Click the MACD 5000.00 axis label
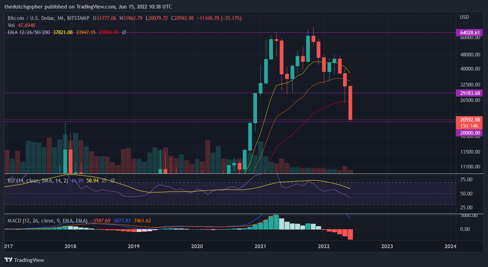 (469, 215)
